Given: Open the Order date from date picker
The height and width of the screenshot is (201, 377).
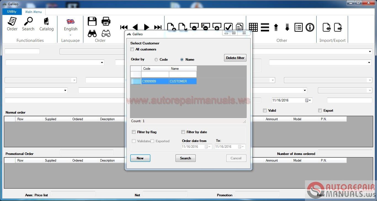Looking at the screenshot, I should click(208, 147).
